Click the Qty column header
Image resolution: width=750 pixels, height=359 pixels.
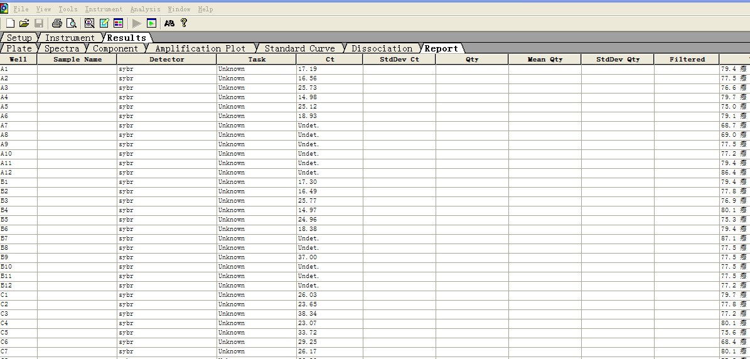(x=472, y=59)
